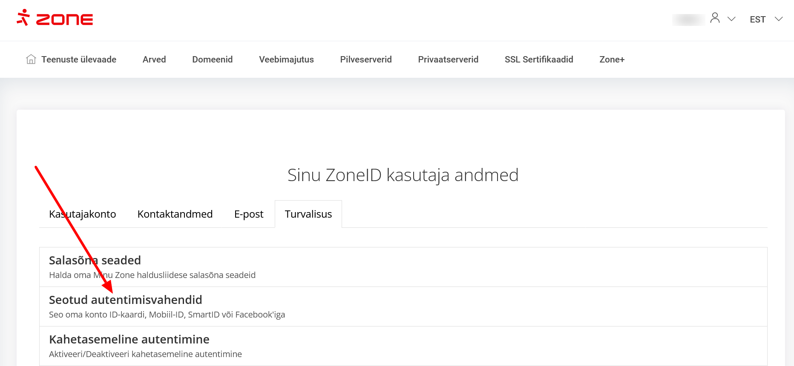This screenshot has height=366, width=794.
Task: Open the EST language dropdown
Action: (766, 20)
